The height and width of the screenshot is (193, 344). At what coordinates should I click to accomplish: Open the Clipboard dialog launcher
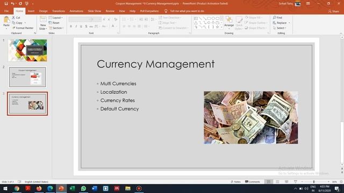[x=35, y=33]
